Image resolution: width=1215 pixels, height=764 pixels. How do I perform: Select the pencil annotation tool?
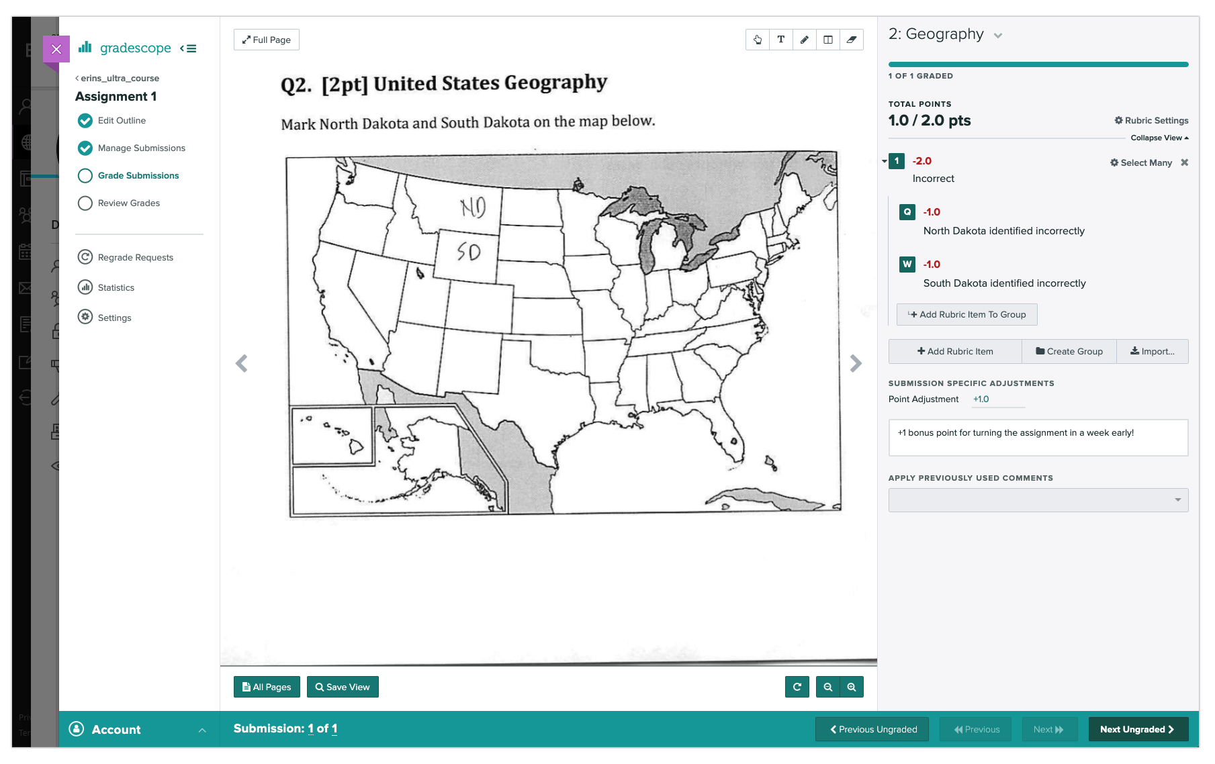point(805,40)
